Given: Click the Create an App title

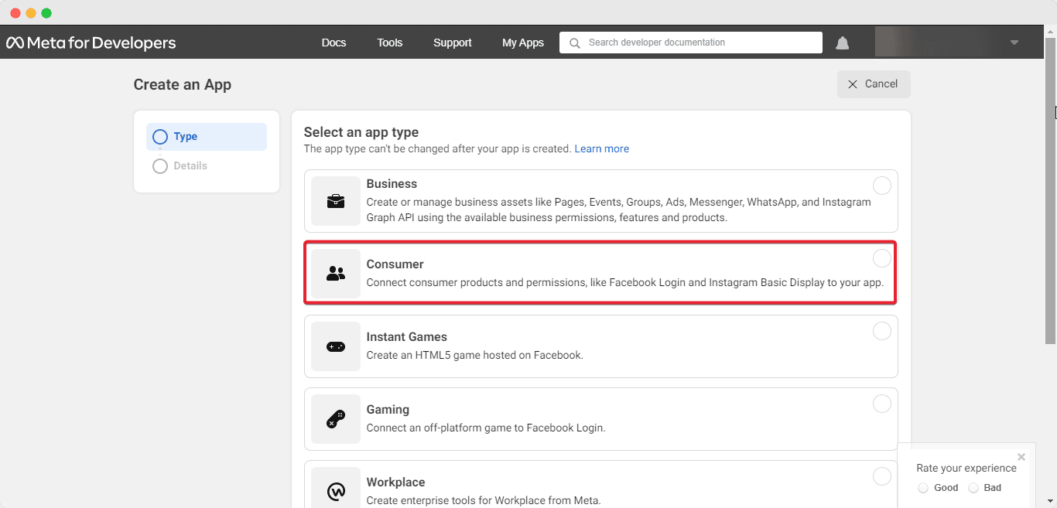Looking at the screenshot, I should click(183, 85).
